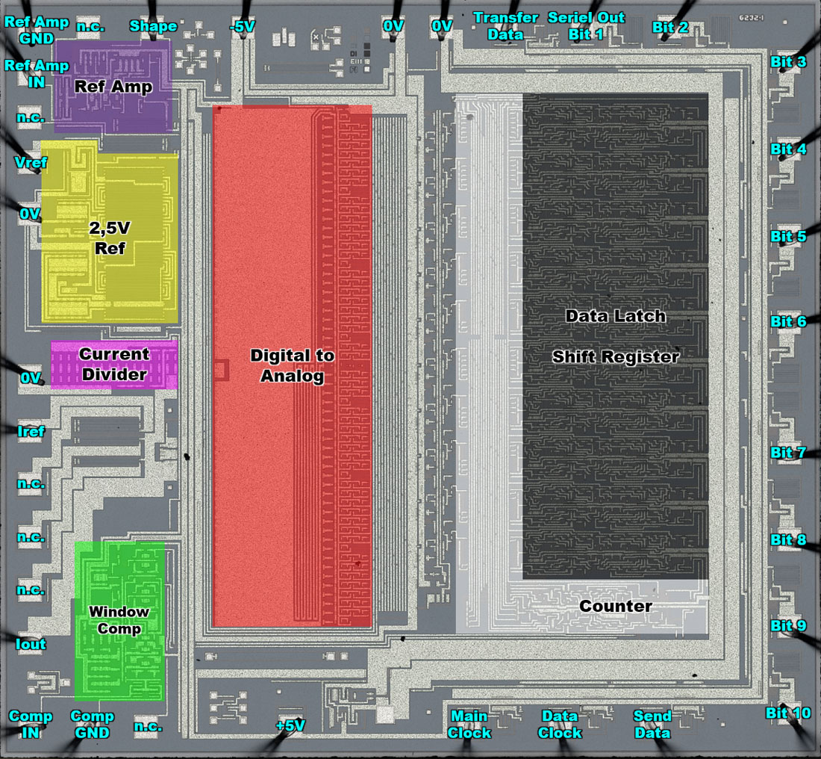
Task: Select the Shape pin pad
Action: 153,26
